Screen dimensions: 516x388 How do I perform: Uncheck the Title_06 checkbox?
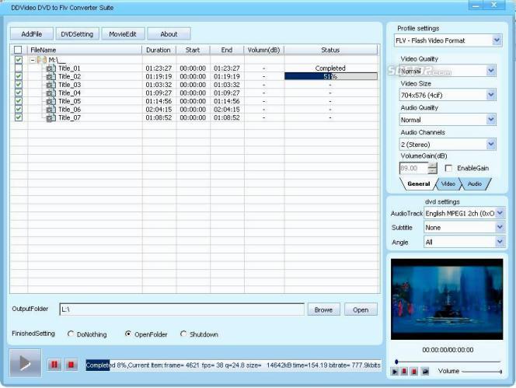(x=19, y=109)
